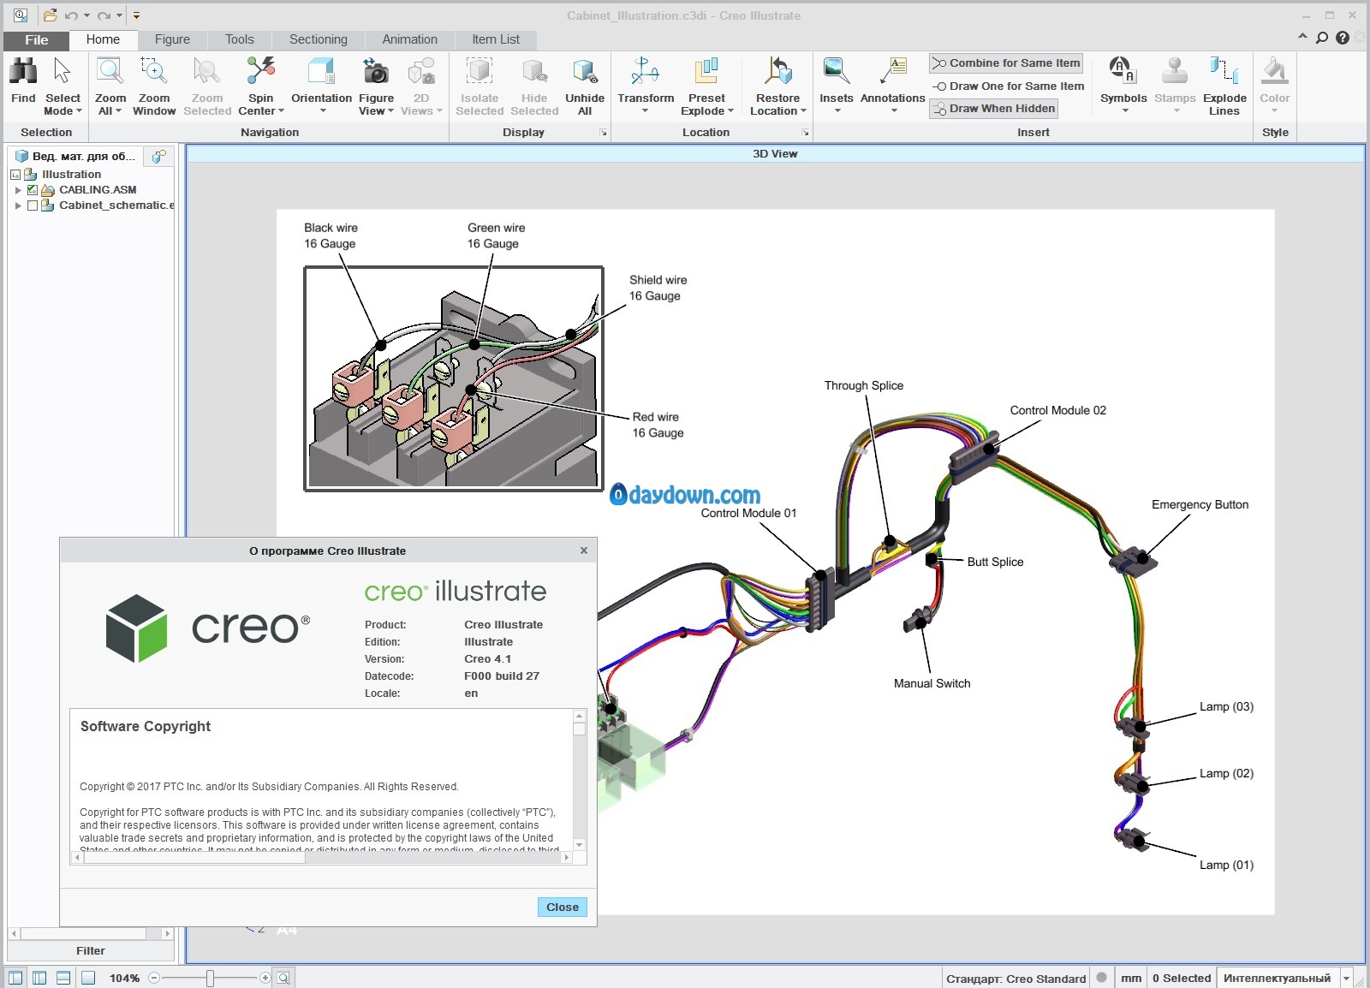Click the Filter button below the tree
The height and width of the screenshot is (988, 1370).
click(x=91, y=950)
